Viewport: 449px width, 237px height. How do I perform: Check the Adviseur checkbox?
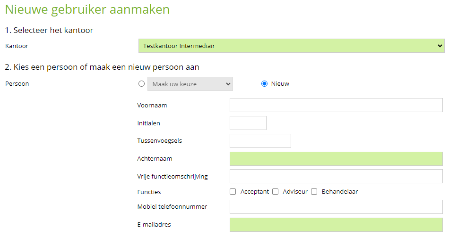[x=275, y=192]
